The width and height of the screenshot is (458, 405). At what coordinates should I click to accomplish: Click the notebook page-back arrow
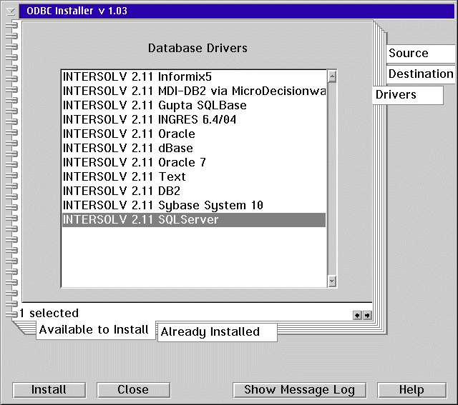[357, 315]
